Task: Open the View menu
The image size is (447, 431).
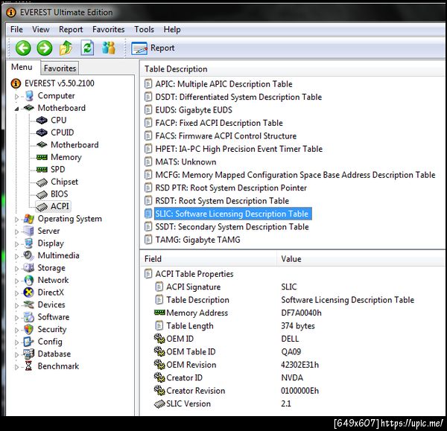Action: pos(41,29)
